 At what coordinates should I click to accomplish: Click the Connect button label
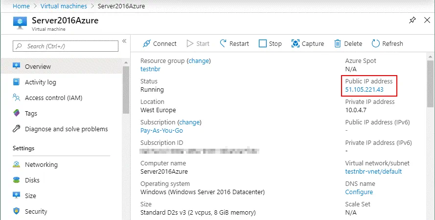165,44
